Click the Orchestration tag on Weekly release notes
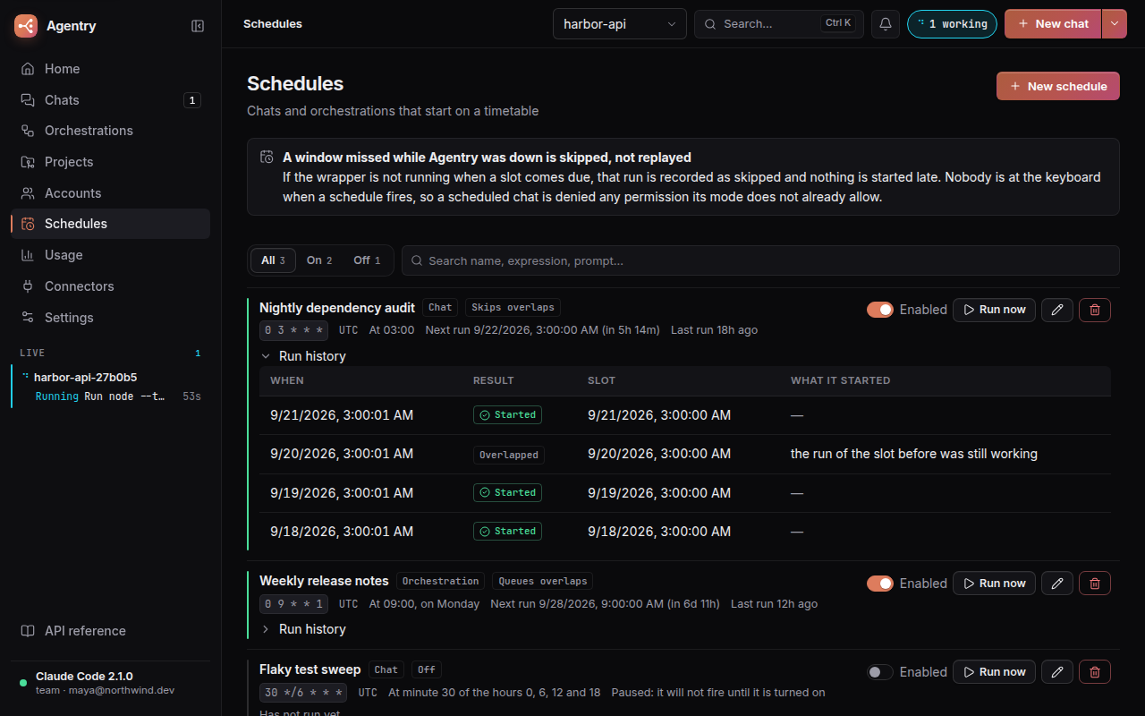Viewport: 1145px width, 716px height. pos(441,582)
